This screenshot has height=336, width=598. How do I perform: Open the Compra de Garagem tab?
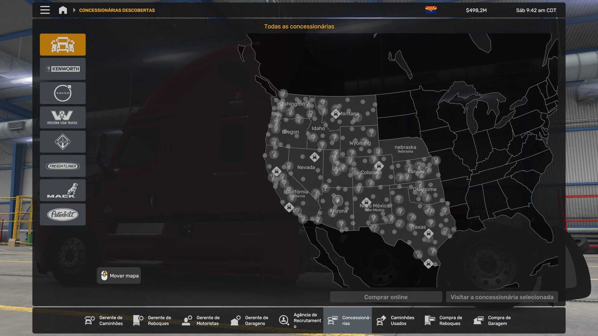493,320
